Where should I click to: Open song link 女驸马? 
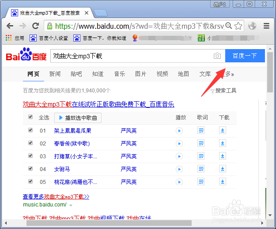click(x=62, y=169)
